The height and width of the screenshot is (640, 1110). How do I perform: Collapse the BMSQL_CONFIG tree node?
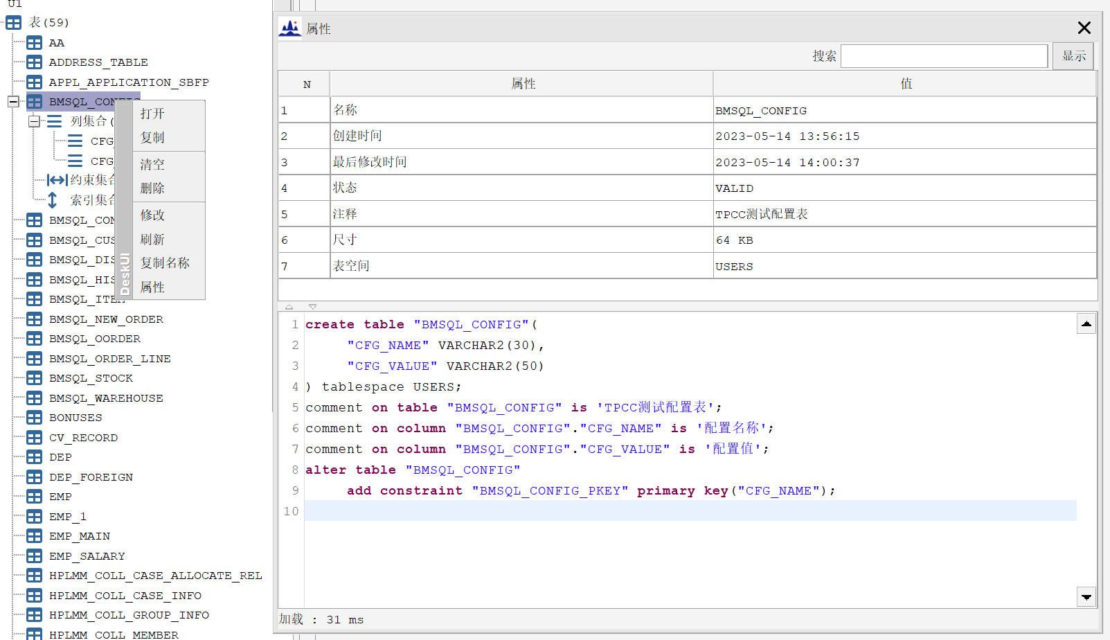(x=13, y=102)
